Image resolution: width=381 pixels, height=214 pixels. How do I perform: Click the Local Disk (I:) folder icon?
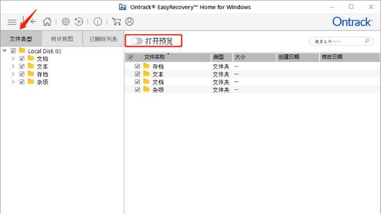[22, 50]
